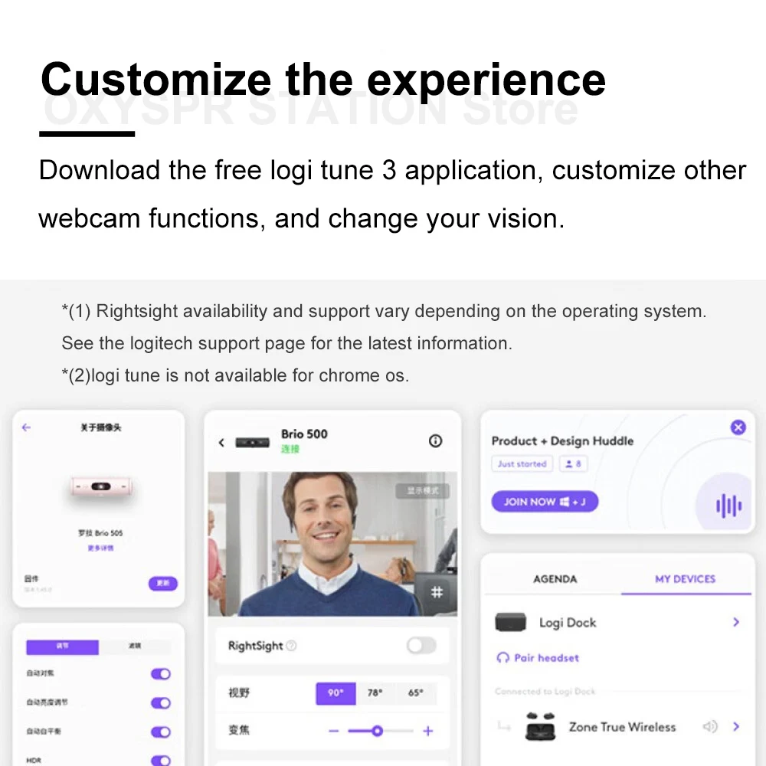Select the 65° field of view option

(x=416, y=693)
